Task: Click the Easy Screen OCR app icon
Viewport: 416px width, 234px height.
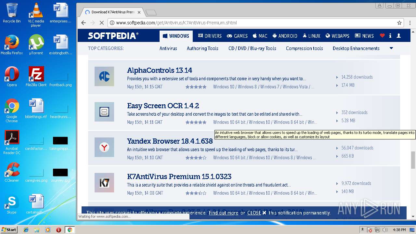Action: coord(104,112)
